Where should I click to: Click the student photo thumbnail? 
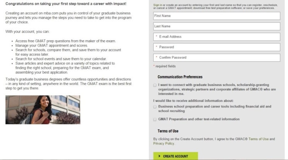click(43, 110)
